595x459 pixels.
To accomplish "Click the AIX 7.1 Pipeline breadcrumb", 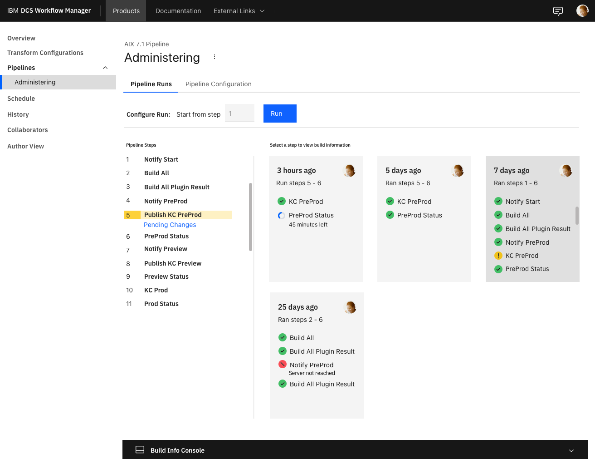I will tap(146, 44).
